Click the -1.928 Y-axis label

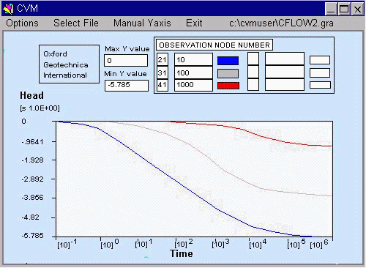coord(32,160)
